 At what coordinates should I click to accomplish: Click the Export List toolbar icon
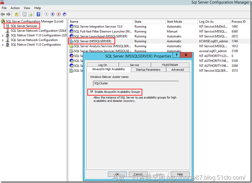[x=30, y=14]
